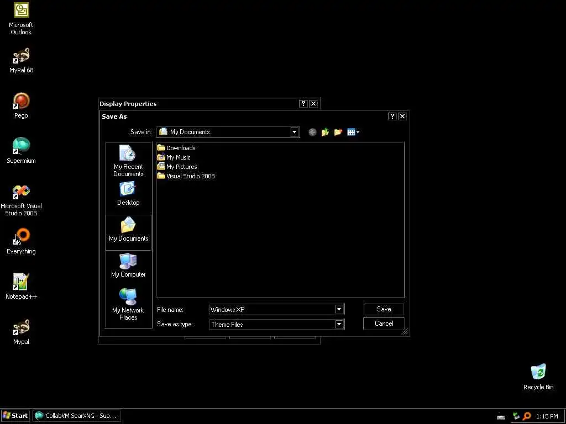Image resolution: width=566 pixels, height=424 pixels.
Task: Switch to CollabVM SearXNG taskbar window
Action: (x=77, y=416)
